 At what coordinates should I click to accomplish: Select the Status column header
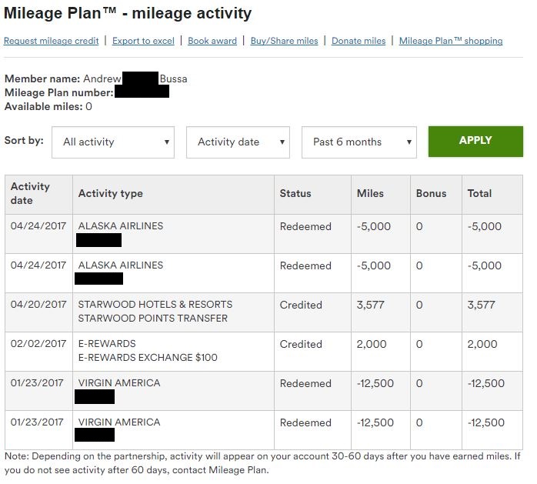(295, 193)
